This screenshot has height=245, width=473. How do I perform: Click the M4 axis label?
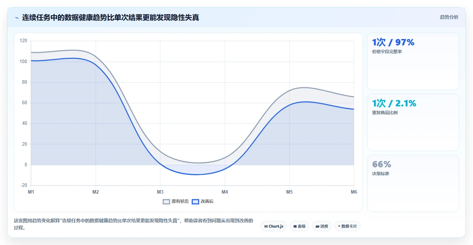(225, 192)
